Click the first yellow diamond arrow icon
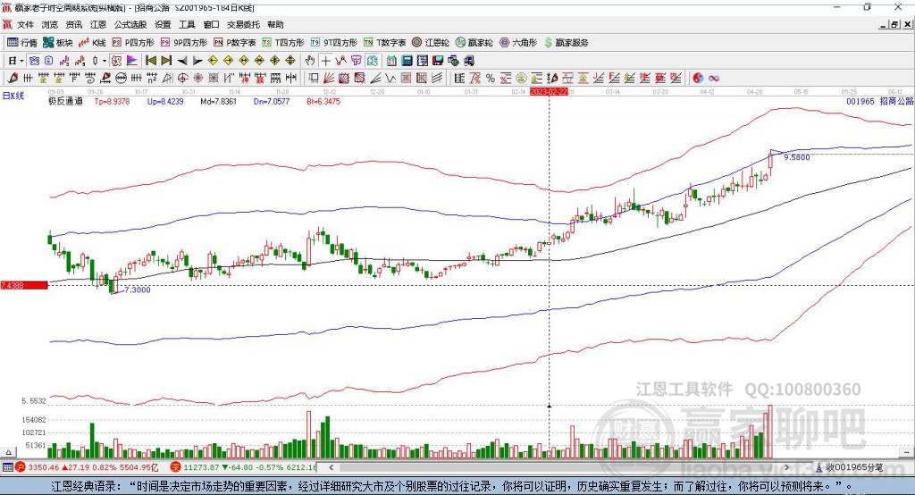915x495 pixels. (213, 61)
